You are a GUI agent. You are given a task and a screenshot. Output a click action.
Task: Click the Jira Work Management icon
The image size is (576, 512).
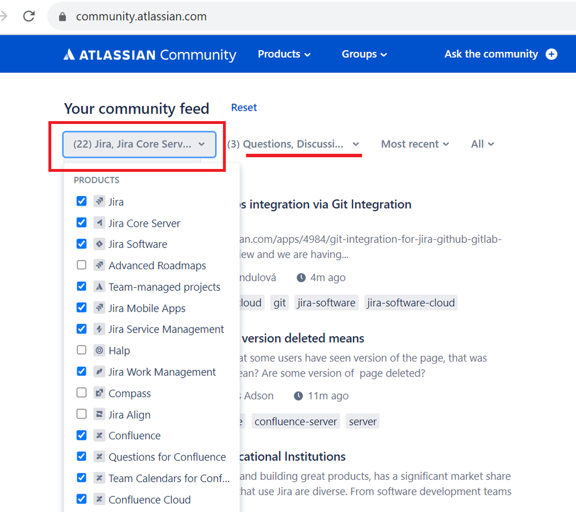click(99, 371)
